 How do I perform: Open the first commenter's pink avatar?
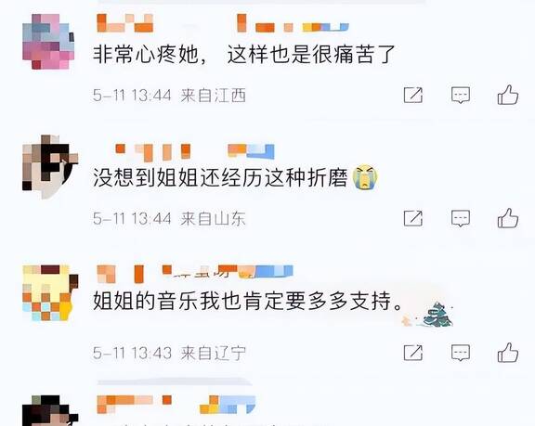[48, 42]
